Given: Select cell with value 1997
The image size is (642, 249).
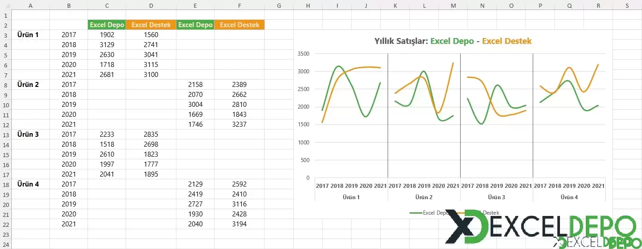Looking at the screenshot, I should 107,164.
